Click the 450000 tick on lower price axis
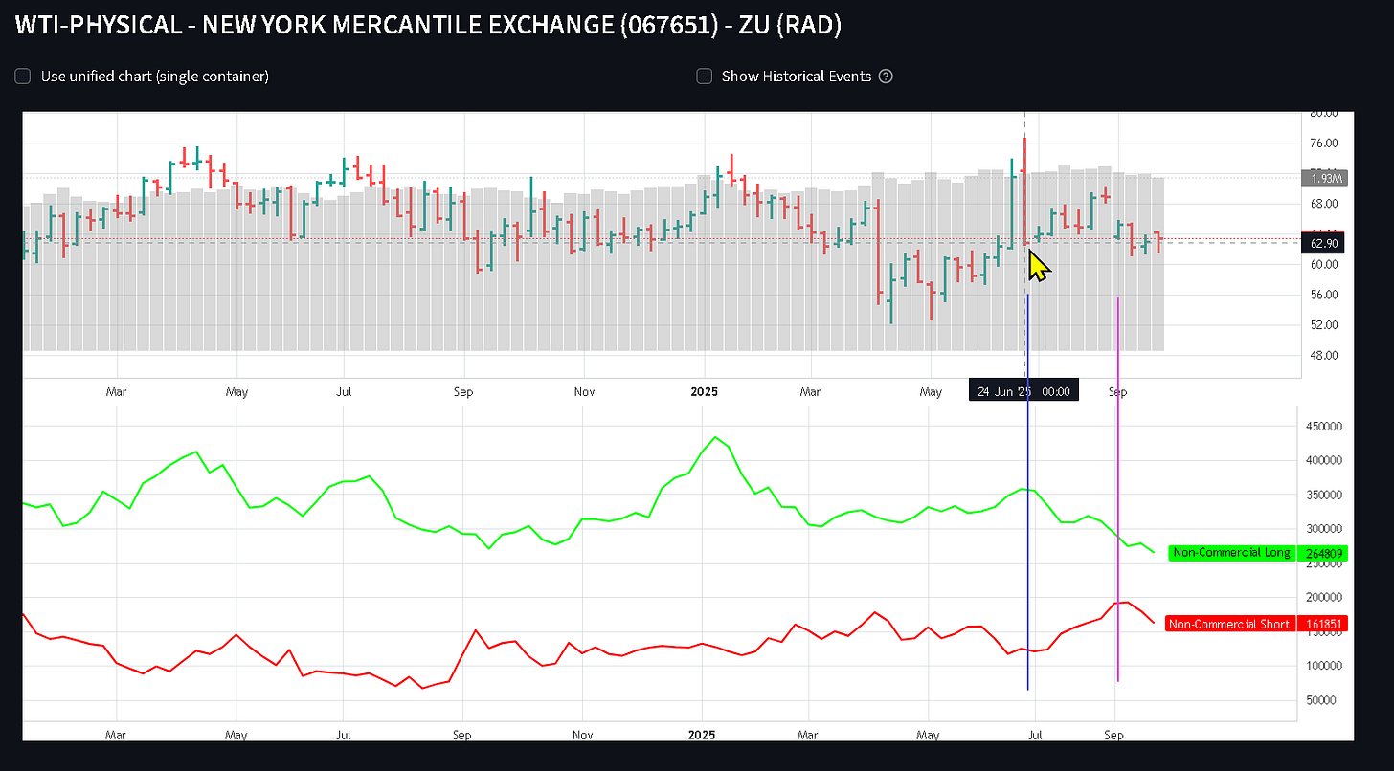 coord(1325,426)
